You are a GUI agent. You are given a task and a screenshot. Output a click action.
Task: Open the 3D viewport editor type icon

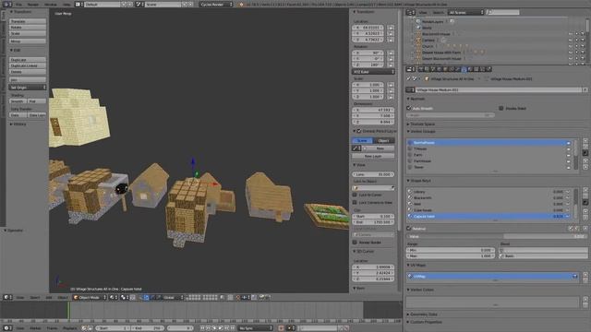click(x=7, y=297)
